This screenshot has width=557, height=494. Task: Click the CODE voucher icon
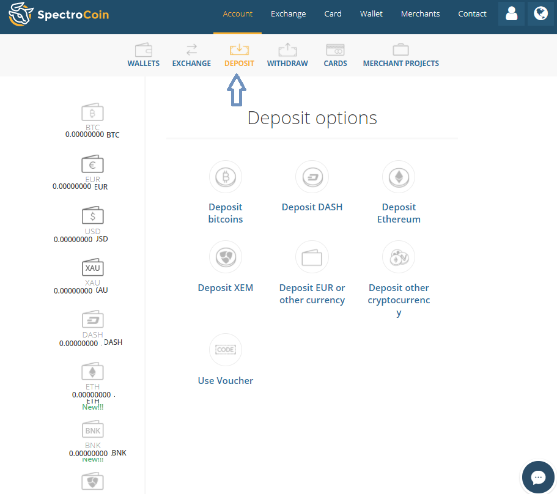226,350
